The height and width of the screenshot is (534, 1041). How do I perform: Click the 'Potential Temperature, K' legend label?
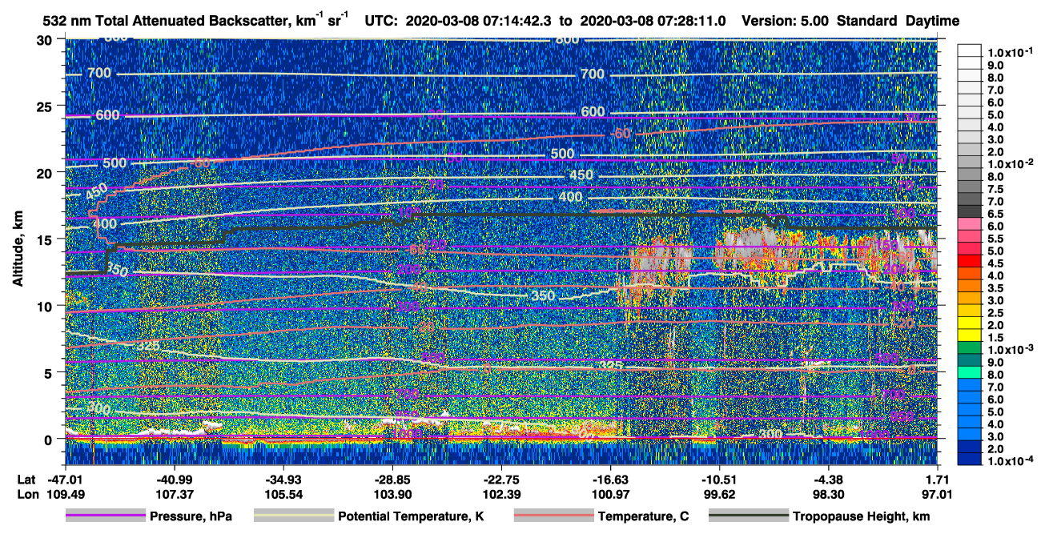pos(411,517)
